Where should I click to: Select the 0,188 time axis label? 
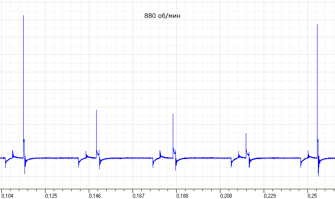click(x=182, y=196)
